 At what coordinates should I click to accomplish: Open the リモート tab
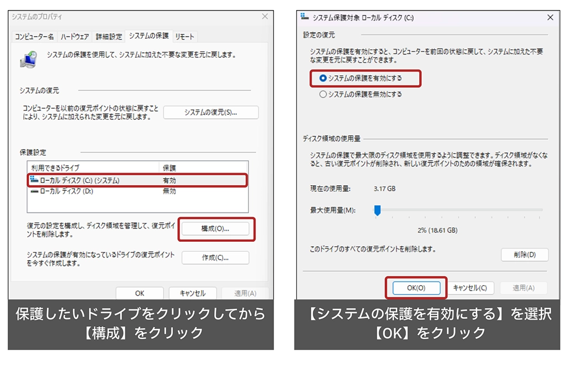(x=185, y=37)
